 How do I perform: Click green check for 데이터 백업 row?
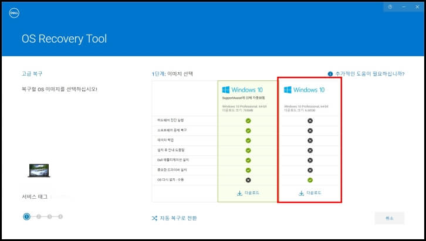(x=248, y=141)
